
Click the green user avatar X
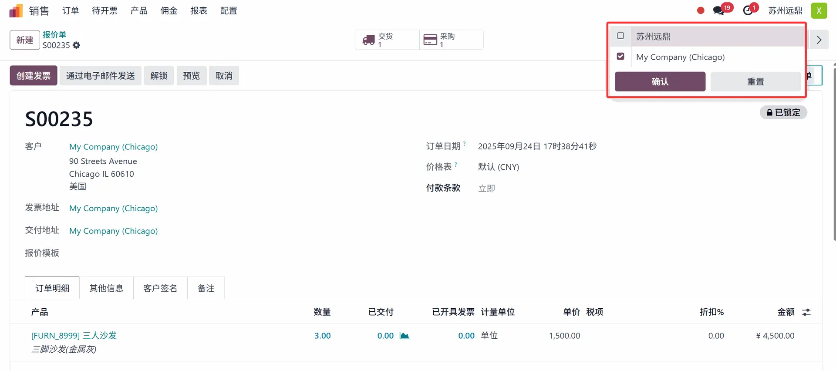[x=819, y=10]
